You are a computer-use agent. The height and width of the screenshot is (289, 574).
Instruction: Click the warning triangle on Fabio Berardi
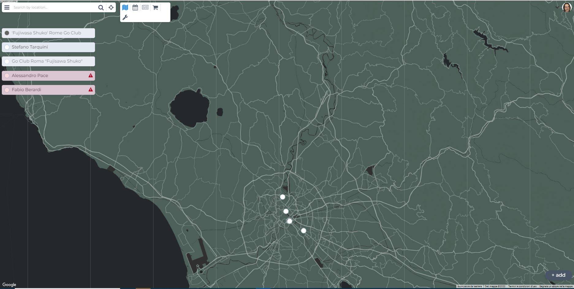point(90,90)
